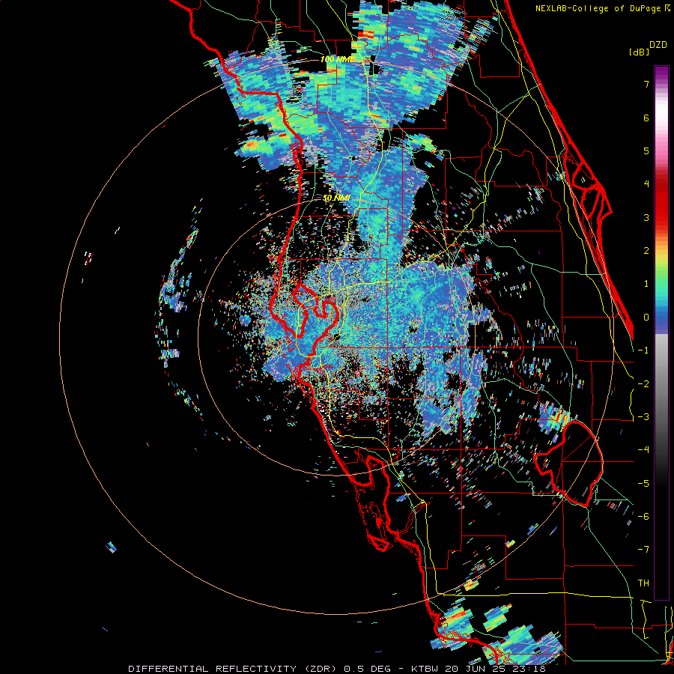
Task: Click the 100 NMI range ring label
Action: pyautogui.click(x=336, y=59)
